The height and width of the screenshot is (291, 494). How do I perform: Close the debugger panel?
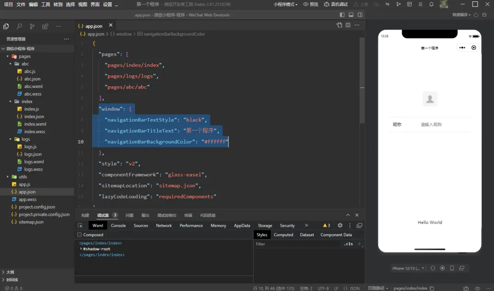pyautogui.click(x=357, y=215)
